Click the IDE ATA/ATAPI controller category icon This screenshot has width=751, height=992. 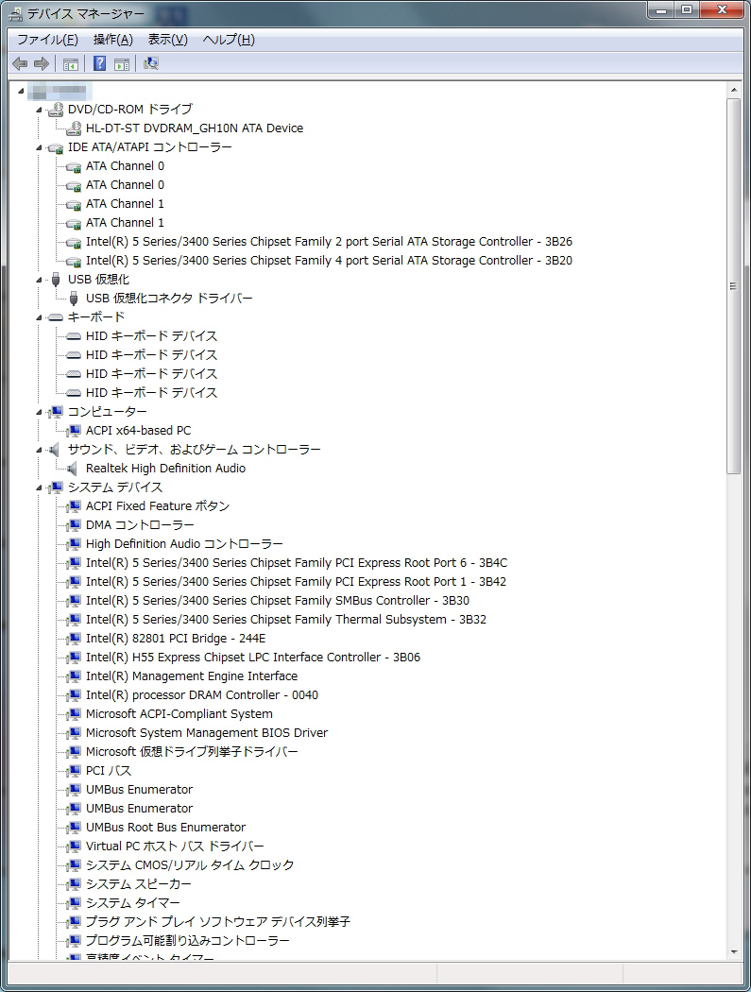click(56, 147)
